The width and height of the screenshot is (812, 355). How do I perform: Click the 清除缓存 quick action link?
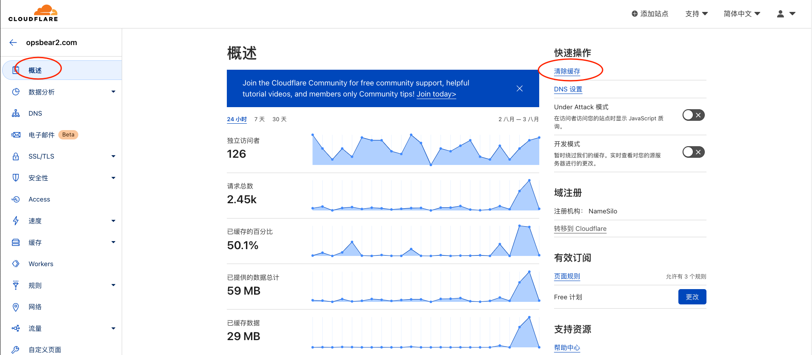pos(567,71)
